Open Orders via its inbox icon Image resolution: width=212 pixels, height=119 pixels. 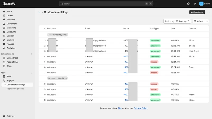point(4,16)
